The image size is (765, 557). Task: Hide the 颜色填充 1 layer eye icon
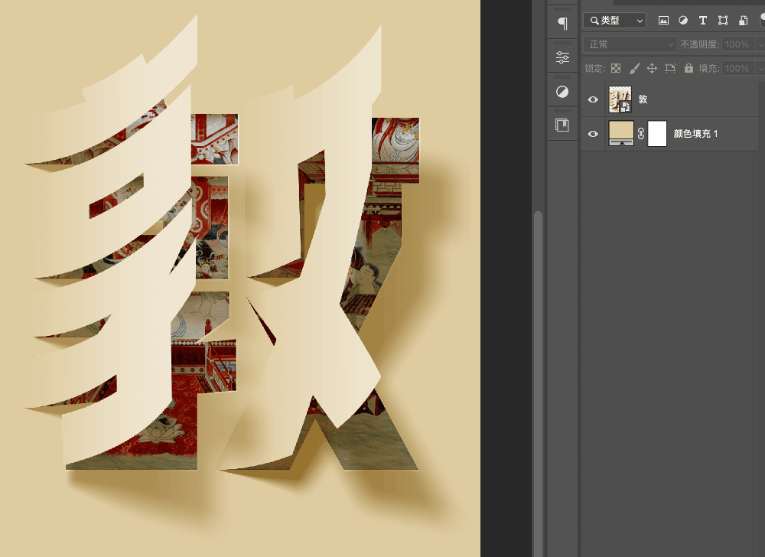click(x=593, y=134)
